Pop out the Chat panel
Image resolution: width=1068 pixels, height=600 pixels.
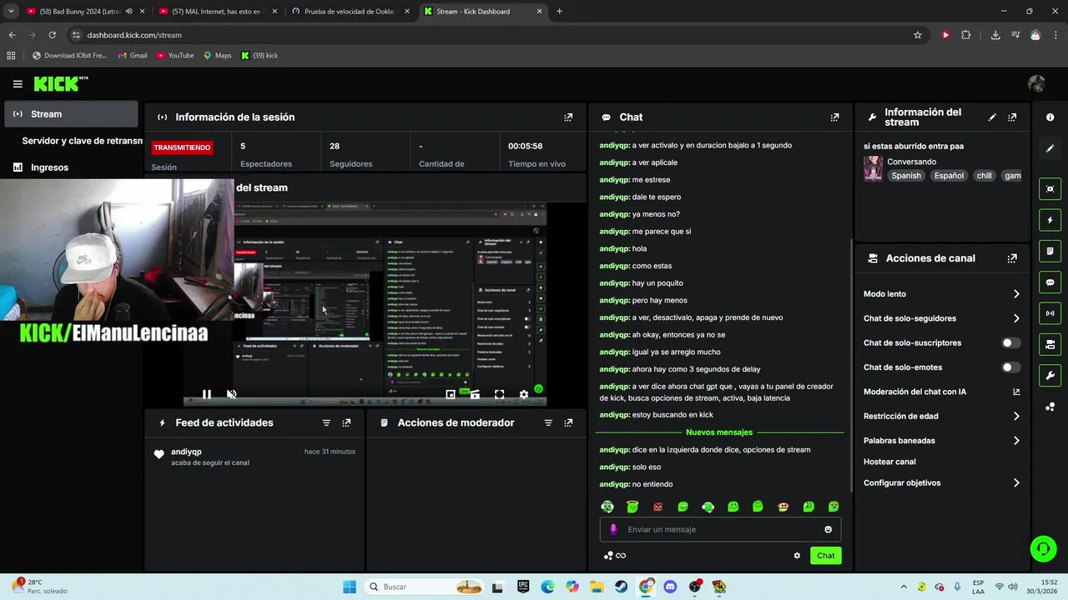coord(834,117)
